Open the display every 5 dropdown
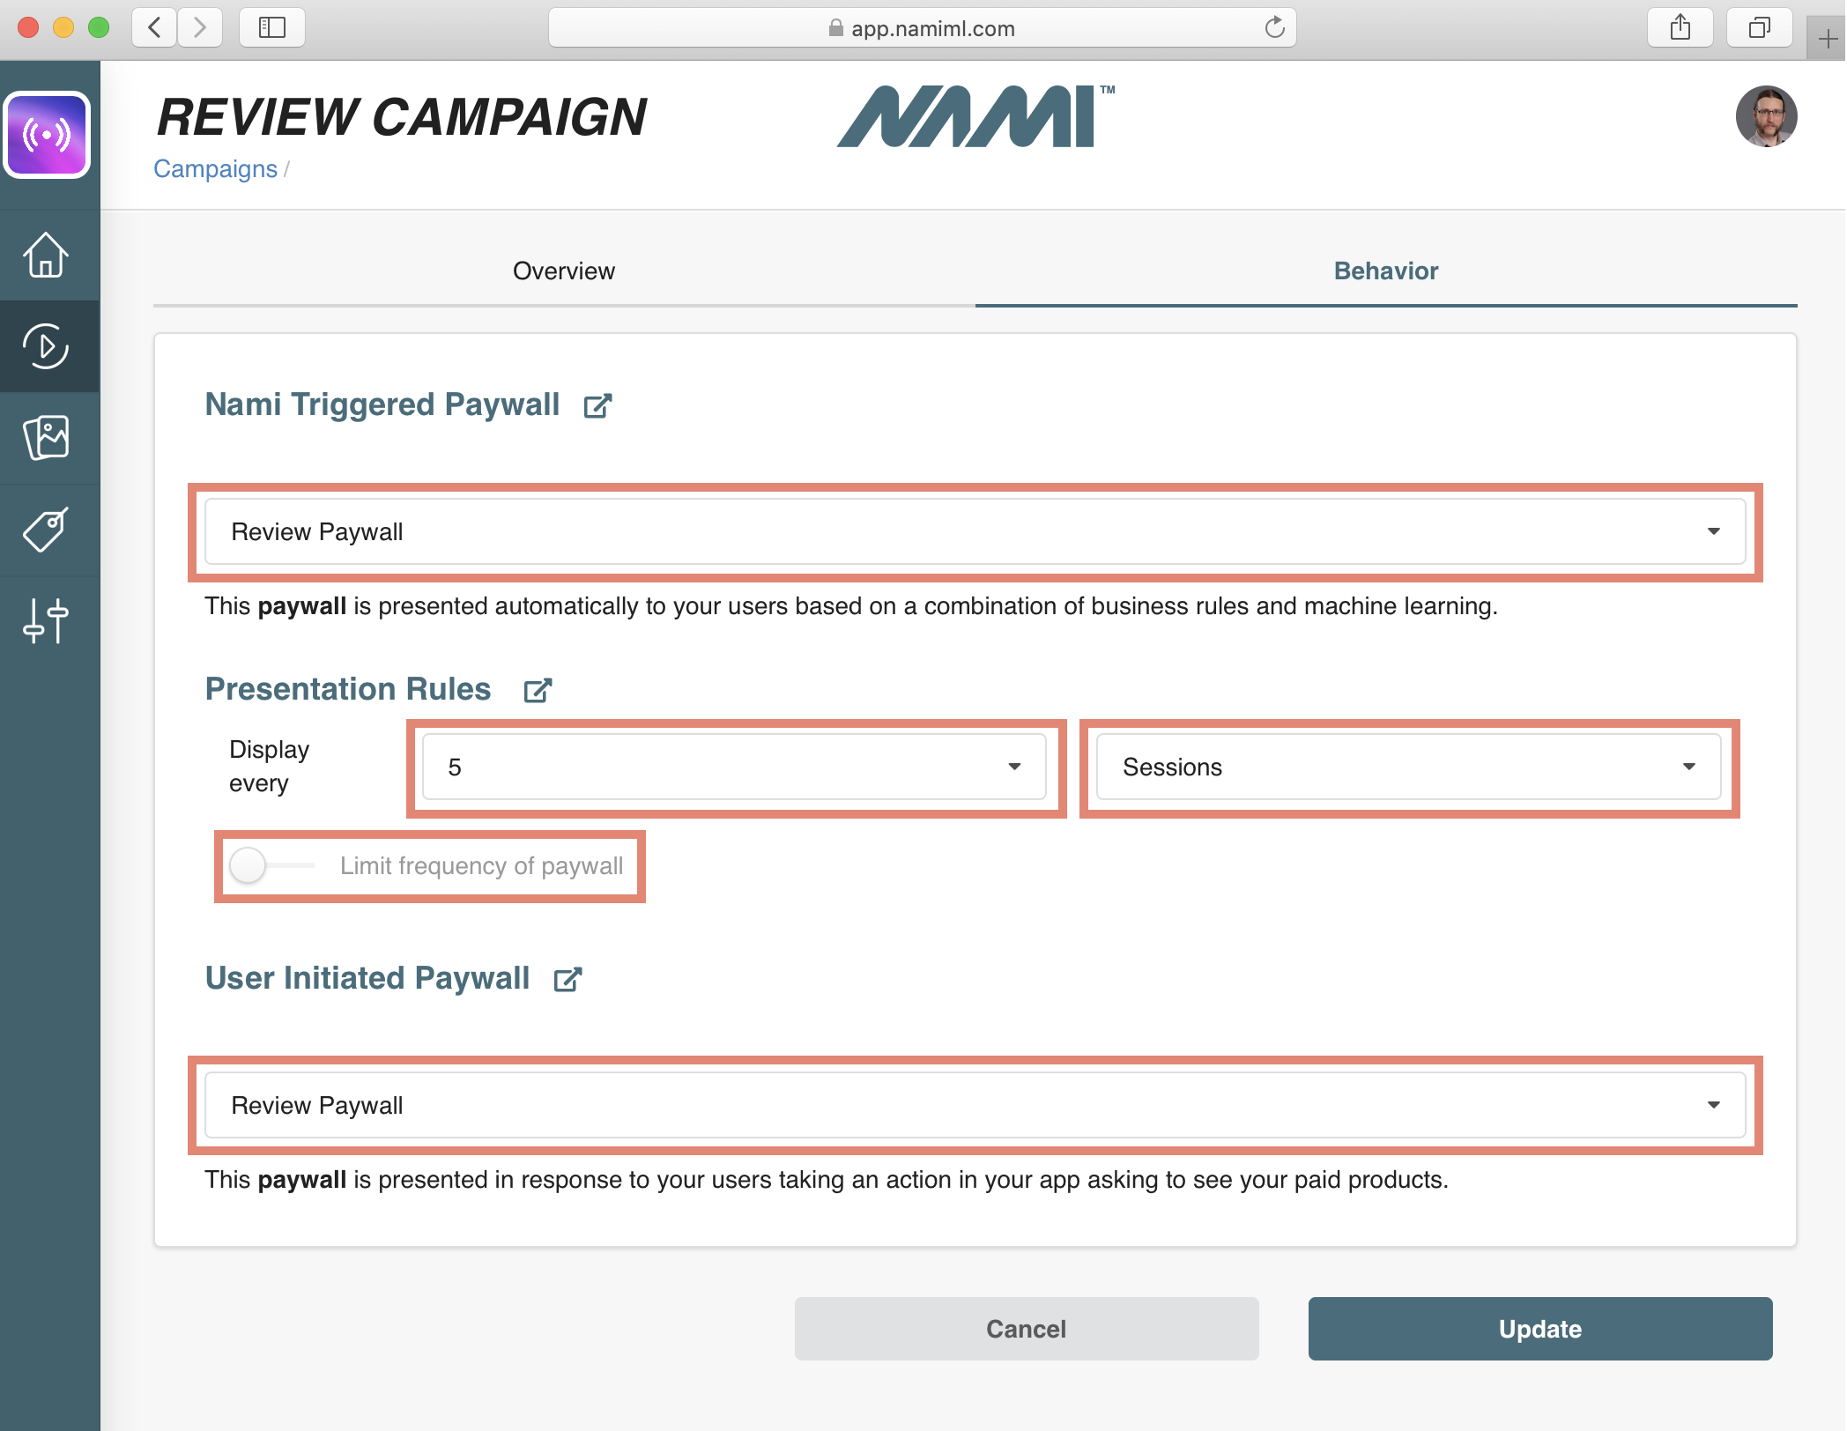This screenshot has height=1431, width=1847. (x=734, y=767)
